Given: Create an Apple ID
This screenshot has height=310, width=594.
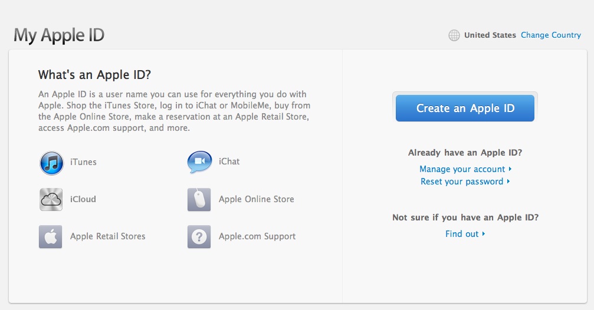Looking at the screenshot, I should click(x=465, y=108).
